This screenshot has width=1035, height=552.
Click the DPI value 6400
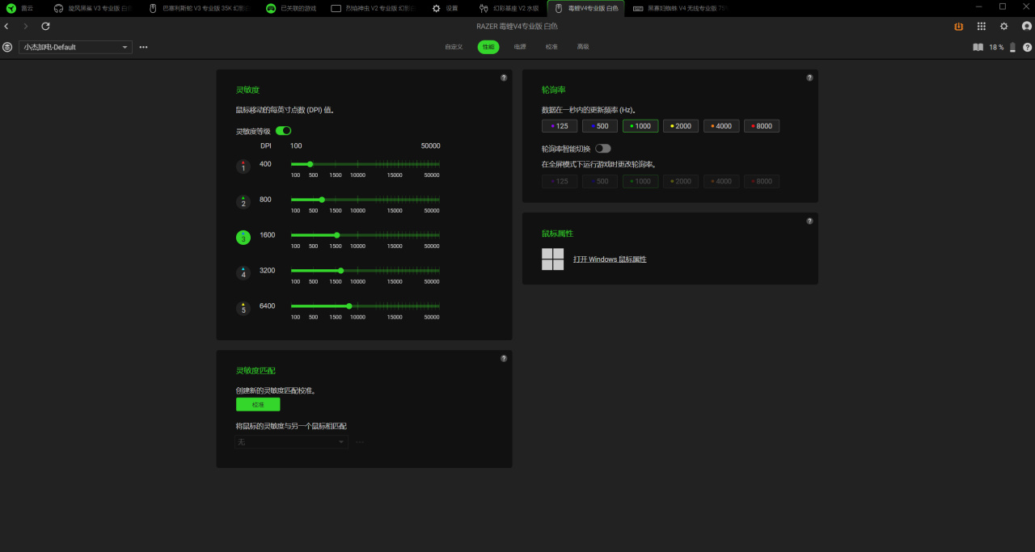(267, 306)
